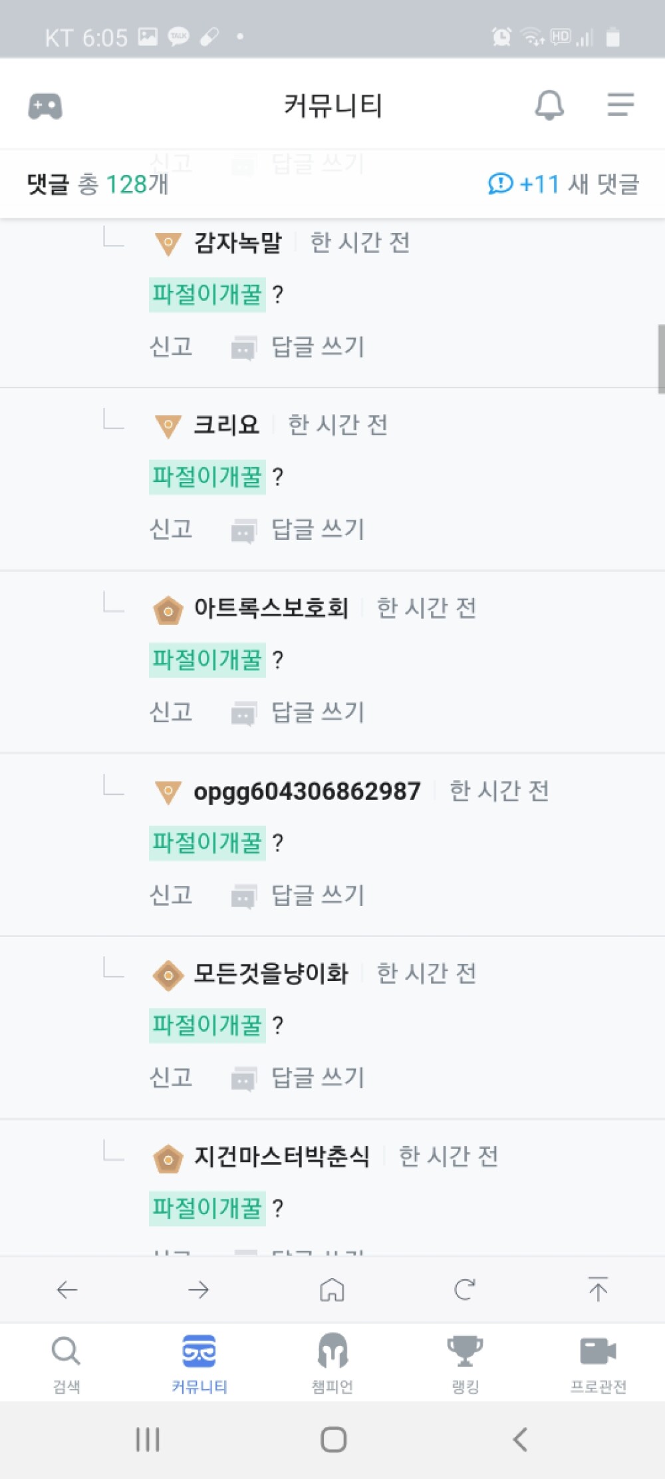The height and width of the screenshot is (1479, 665).
Task: Switch to 챔피언 tab
Action: coord(332,1363)
